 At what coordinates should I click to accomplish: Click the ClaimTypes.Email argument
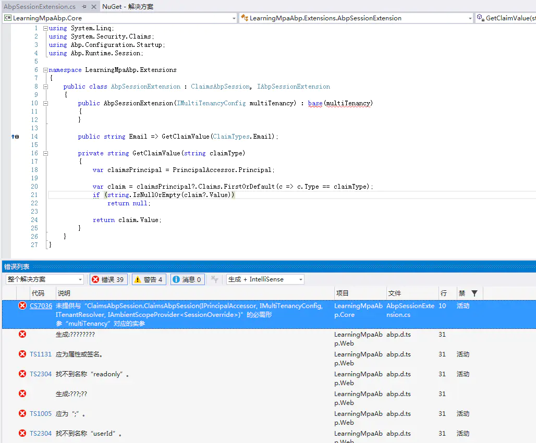(243, 137)
